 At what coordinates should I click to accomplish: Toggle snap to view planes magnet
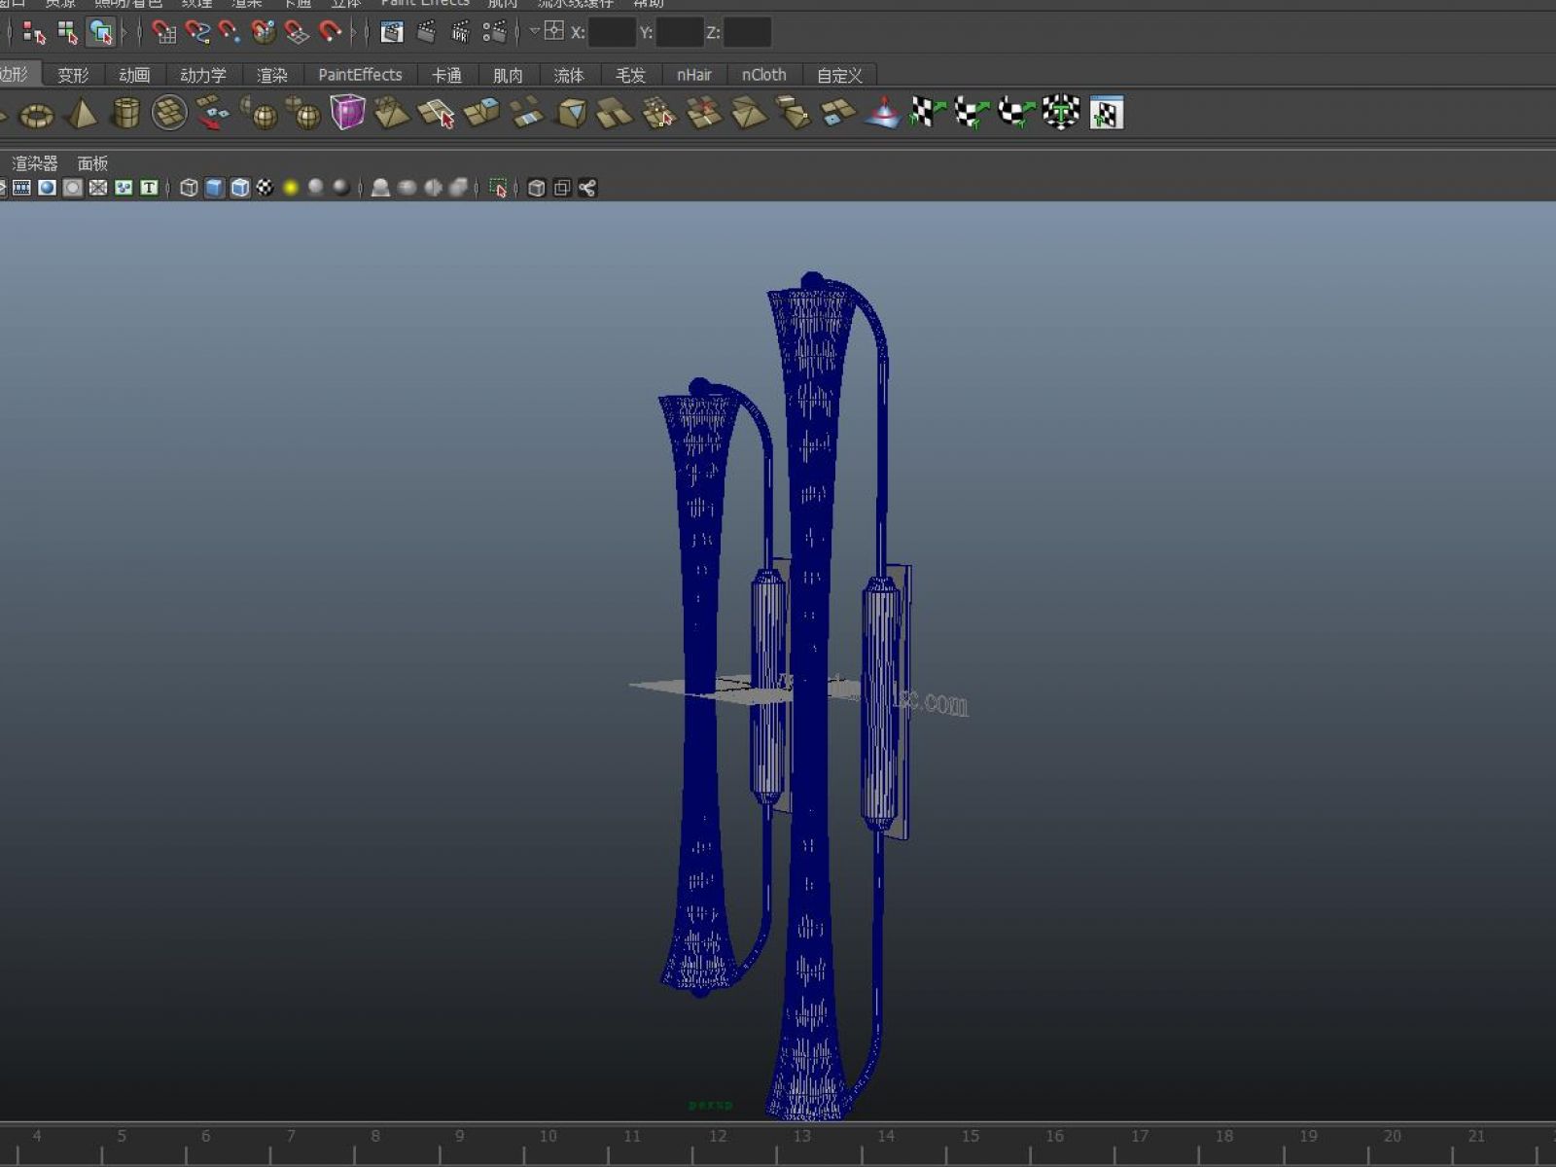point(297,33)
